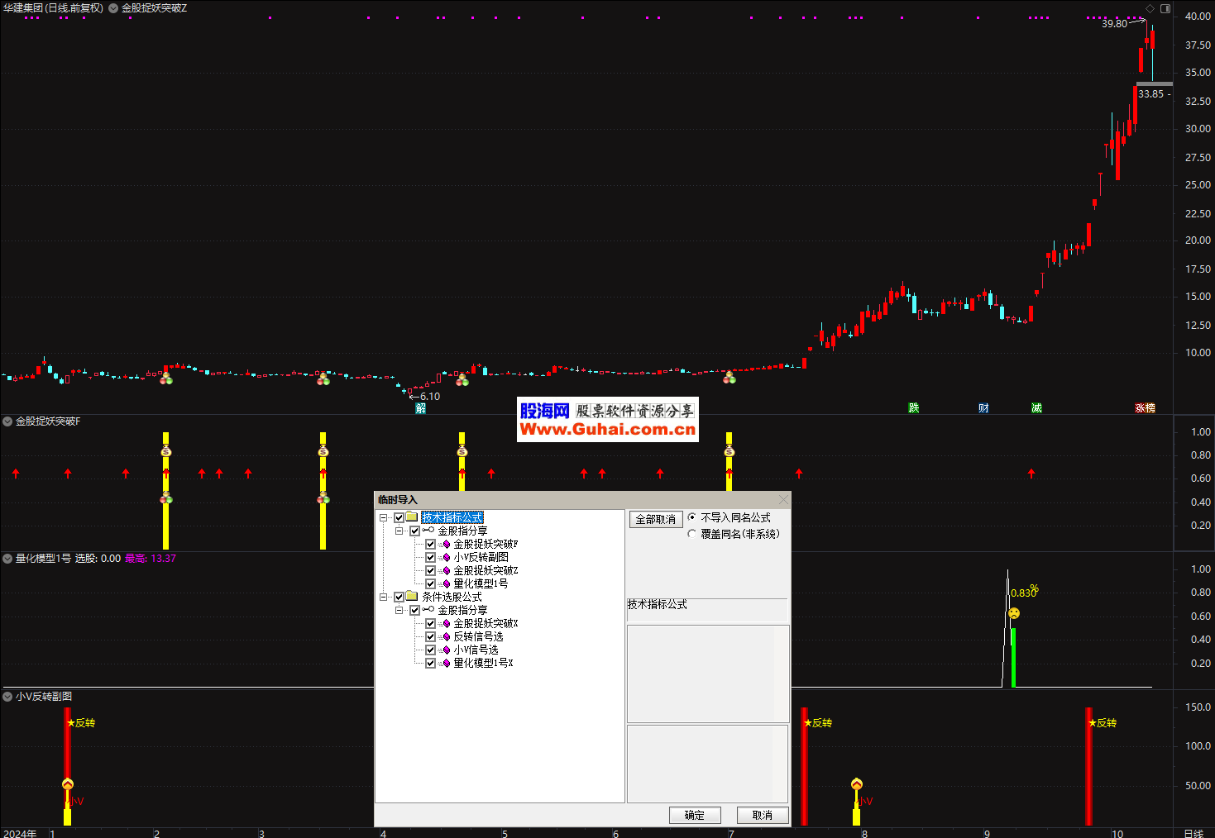Screen dimensions: 1215x838
Task: Click the 财 marker tag on chart
Action: 983,408
